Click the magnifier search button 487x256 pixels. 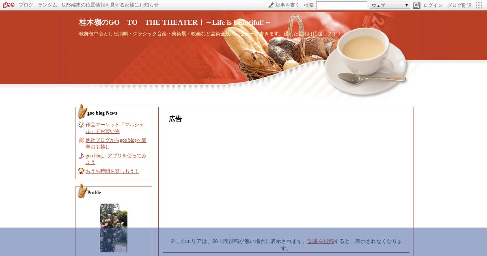point(416,5)
